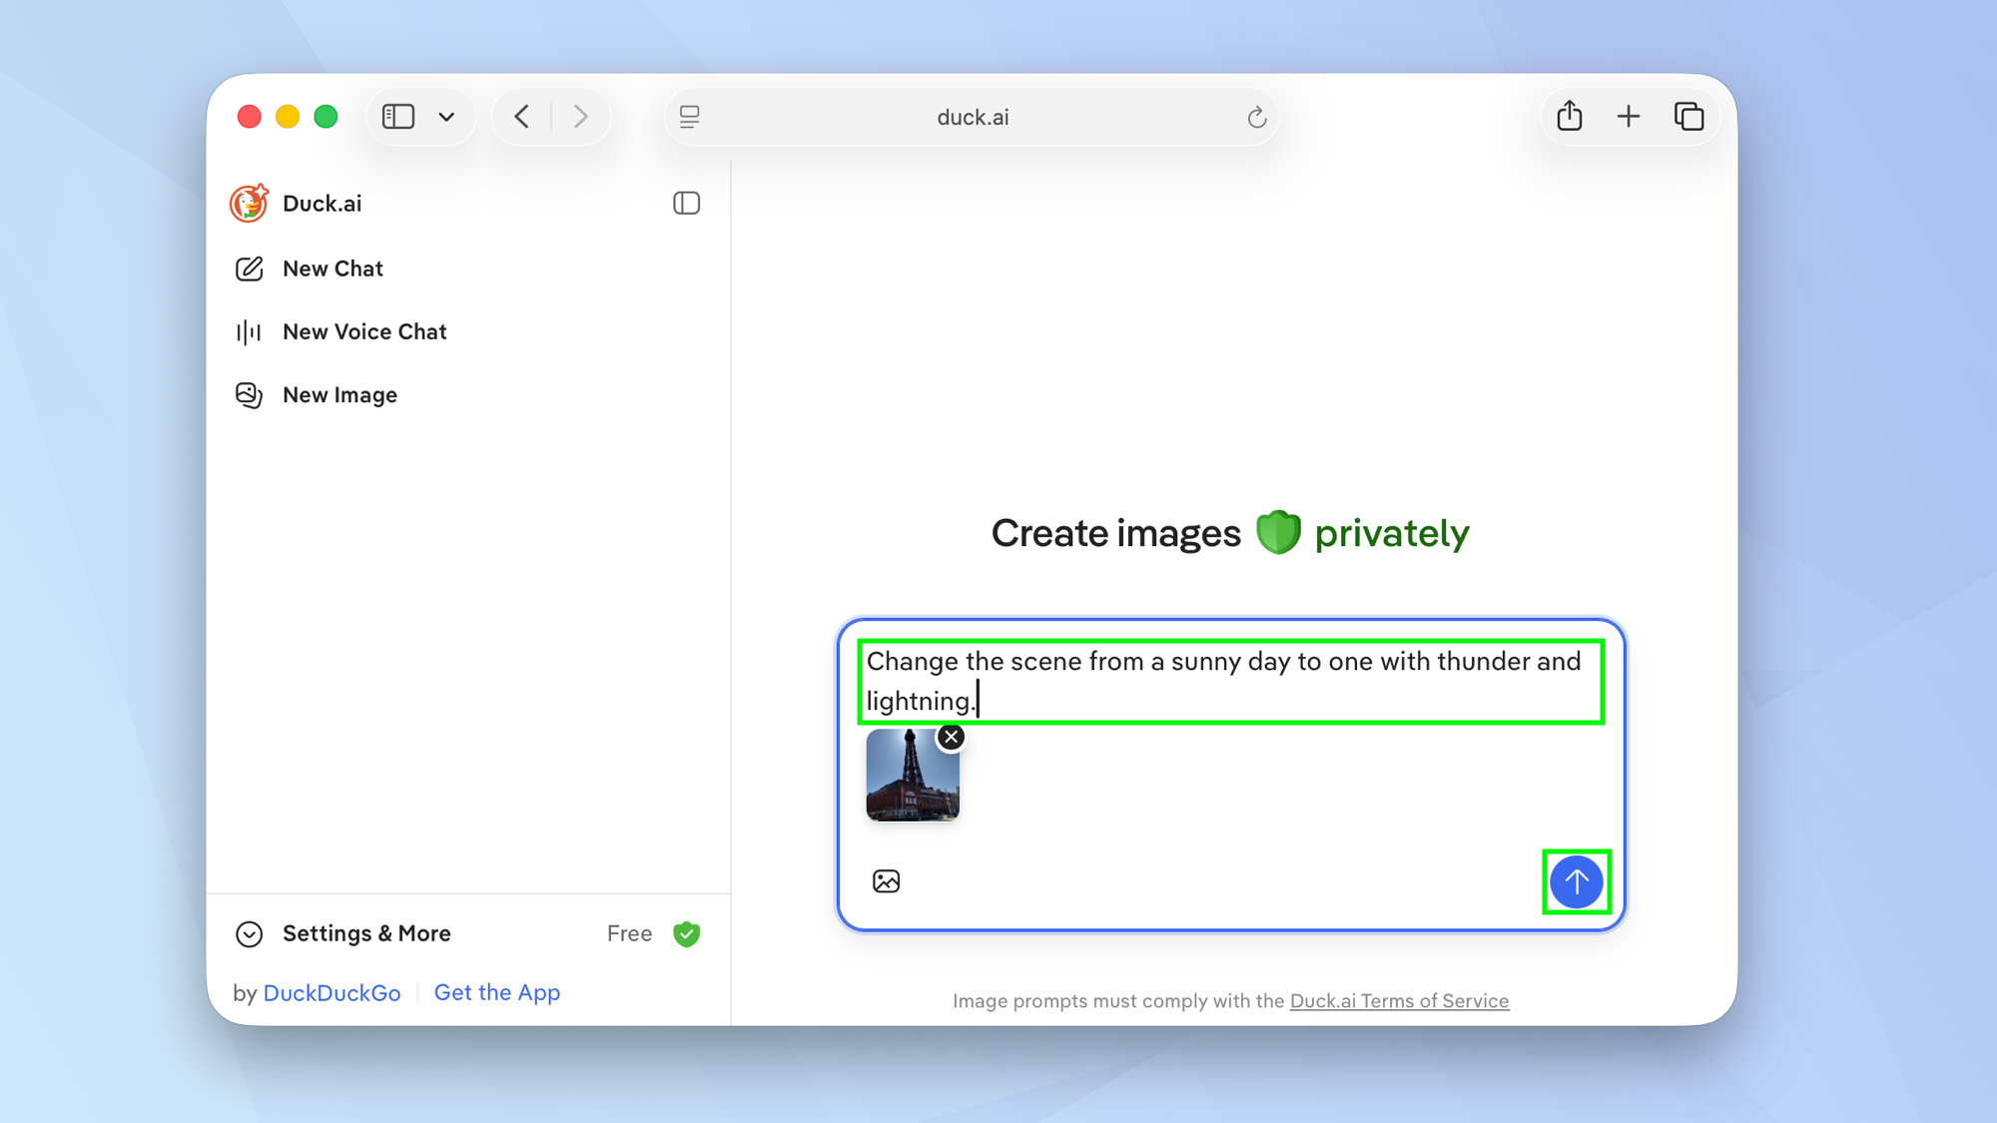Open the Get the App link

(496, 991)
